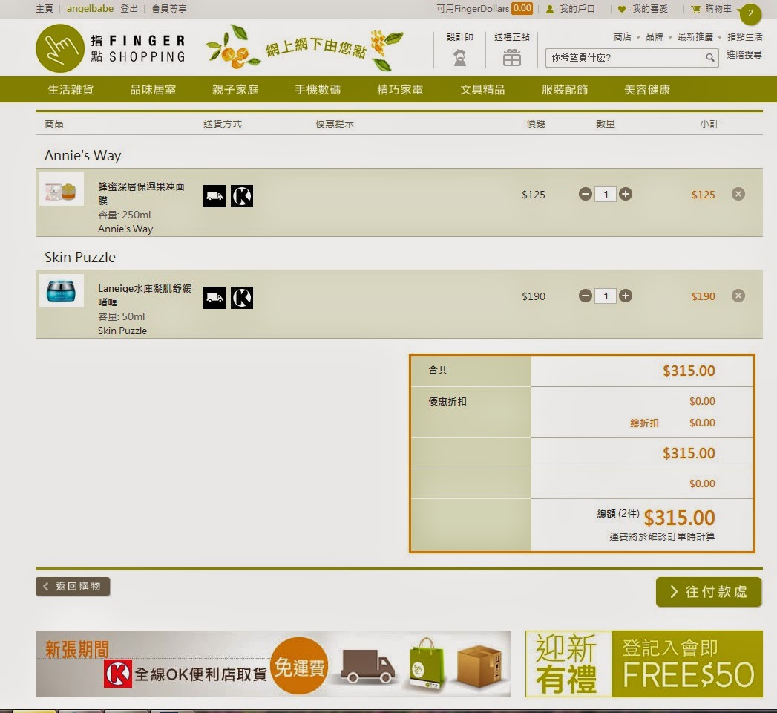Click the 往付款處 checkout button
Screen dimensions: 777x713
[x=709, y=591]
